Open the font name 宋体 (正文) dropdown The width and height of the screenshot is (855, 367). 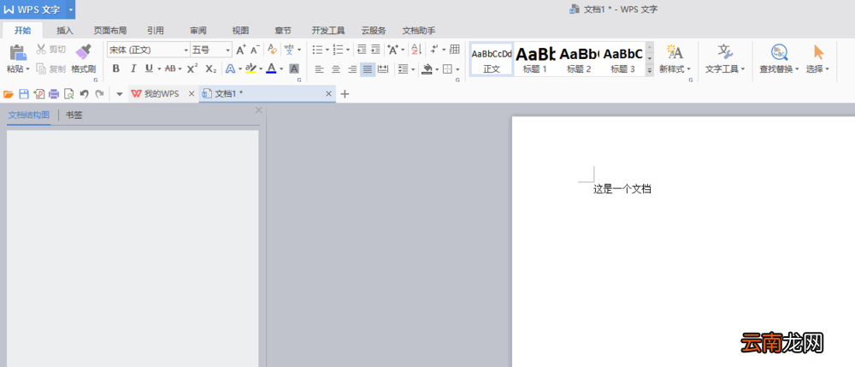(186, 50)
